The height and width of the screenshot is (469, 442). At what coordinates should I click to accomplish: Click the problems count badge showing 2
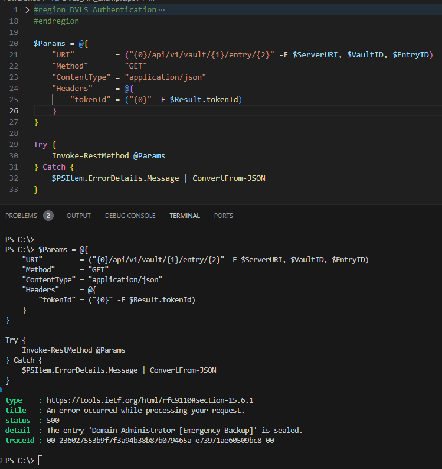48,216
